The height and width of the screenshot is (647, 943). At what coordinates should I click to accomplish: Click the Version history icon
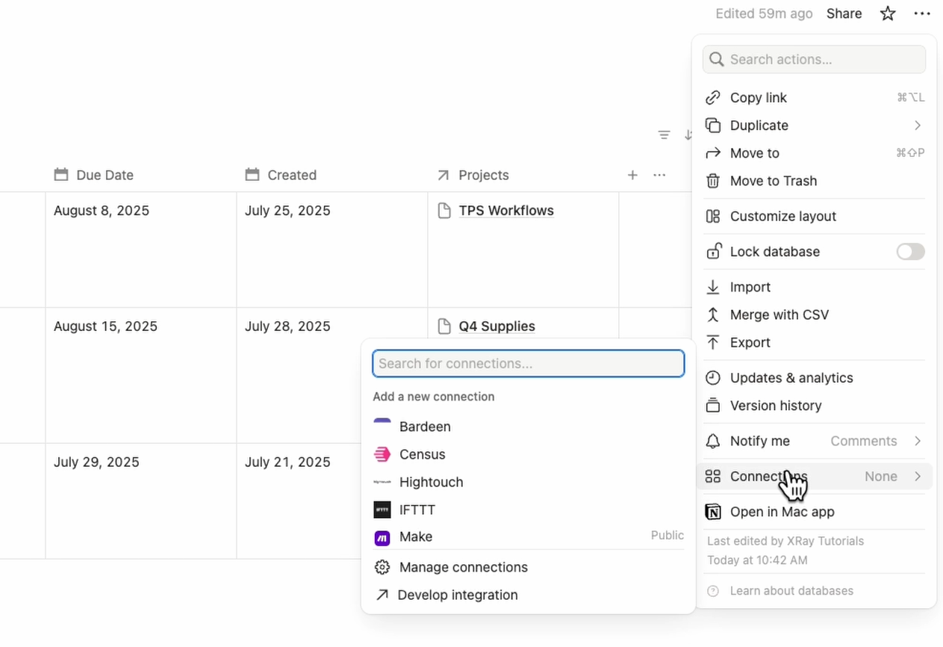pyautogui.click(x=713, y=406)
